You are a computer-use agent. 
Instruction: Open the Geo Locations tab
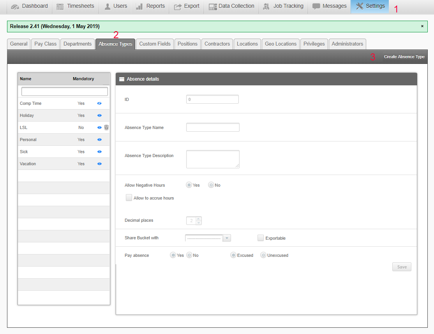pyautogui.click(x=281, y=44)
